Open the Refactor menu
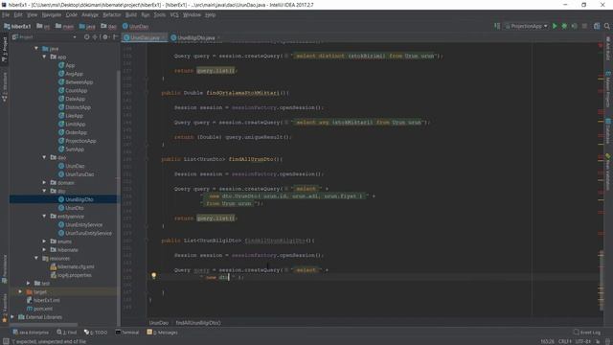The height and width of the screenshot is (345, 613). click(112, 15)
